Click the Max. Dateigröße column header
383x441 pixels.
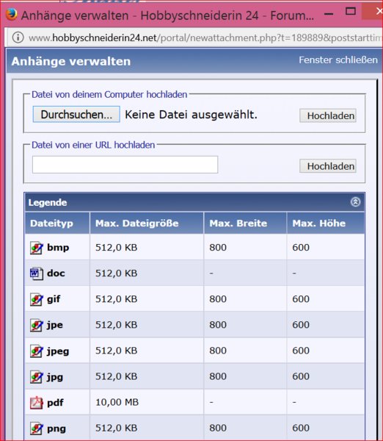147,223
